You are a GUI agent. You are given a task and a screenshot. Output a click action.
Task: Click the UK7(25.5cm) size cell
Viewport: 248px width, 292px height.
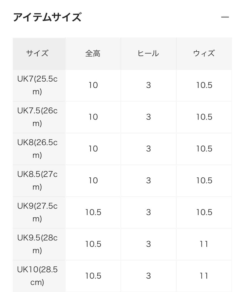coord(39,85)
